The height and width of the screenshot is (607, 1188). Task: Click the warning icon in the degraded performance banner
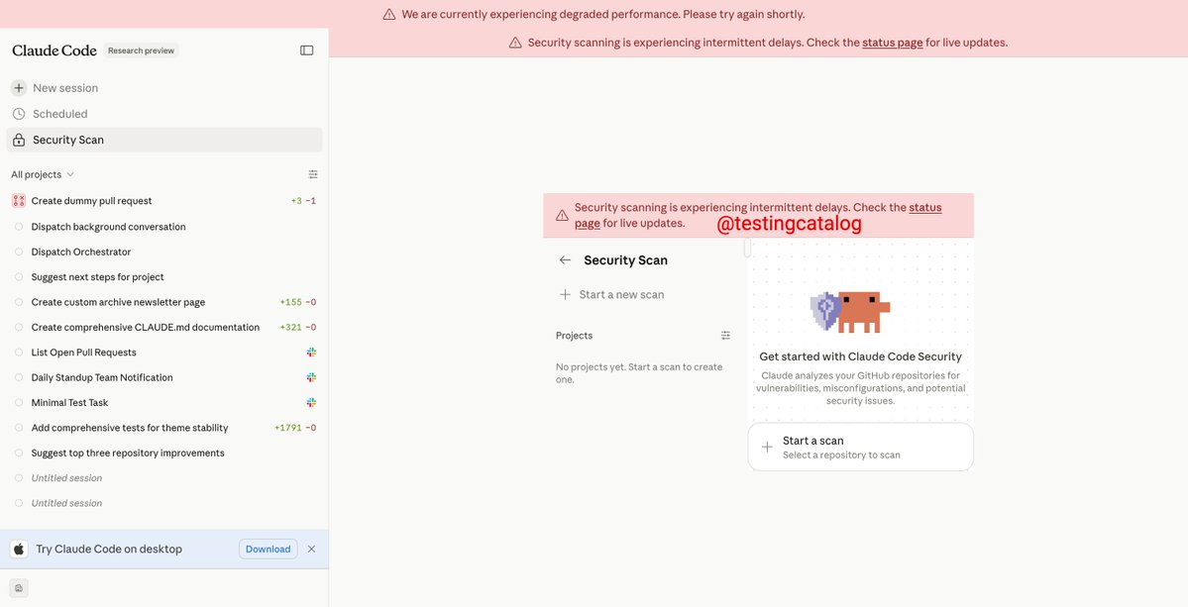pos(388,15)
